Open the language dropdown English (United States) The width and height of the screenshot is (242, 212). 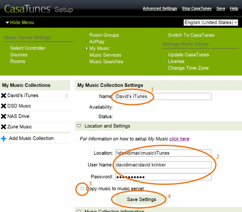(x=211, y=22)
